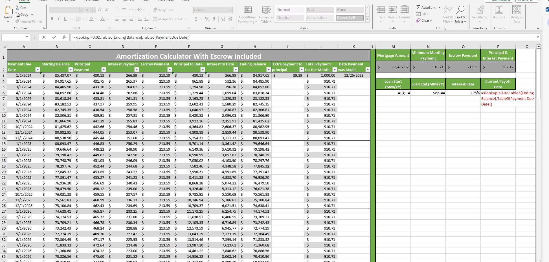The width and height of the screenshot is (549, 262).
Task: Open the Clear menu
Action: tap(424, 21)
